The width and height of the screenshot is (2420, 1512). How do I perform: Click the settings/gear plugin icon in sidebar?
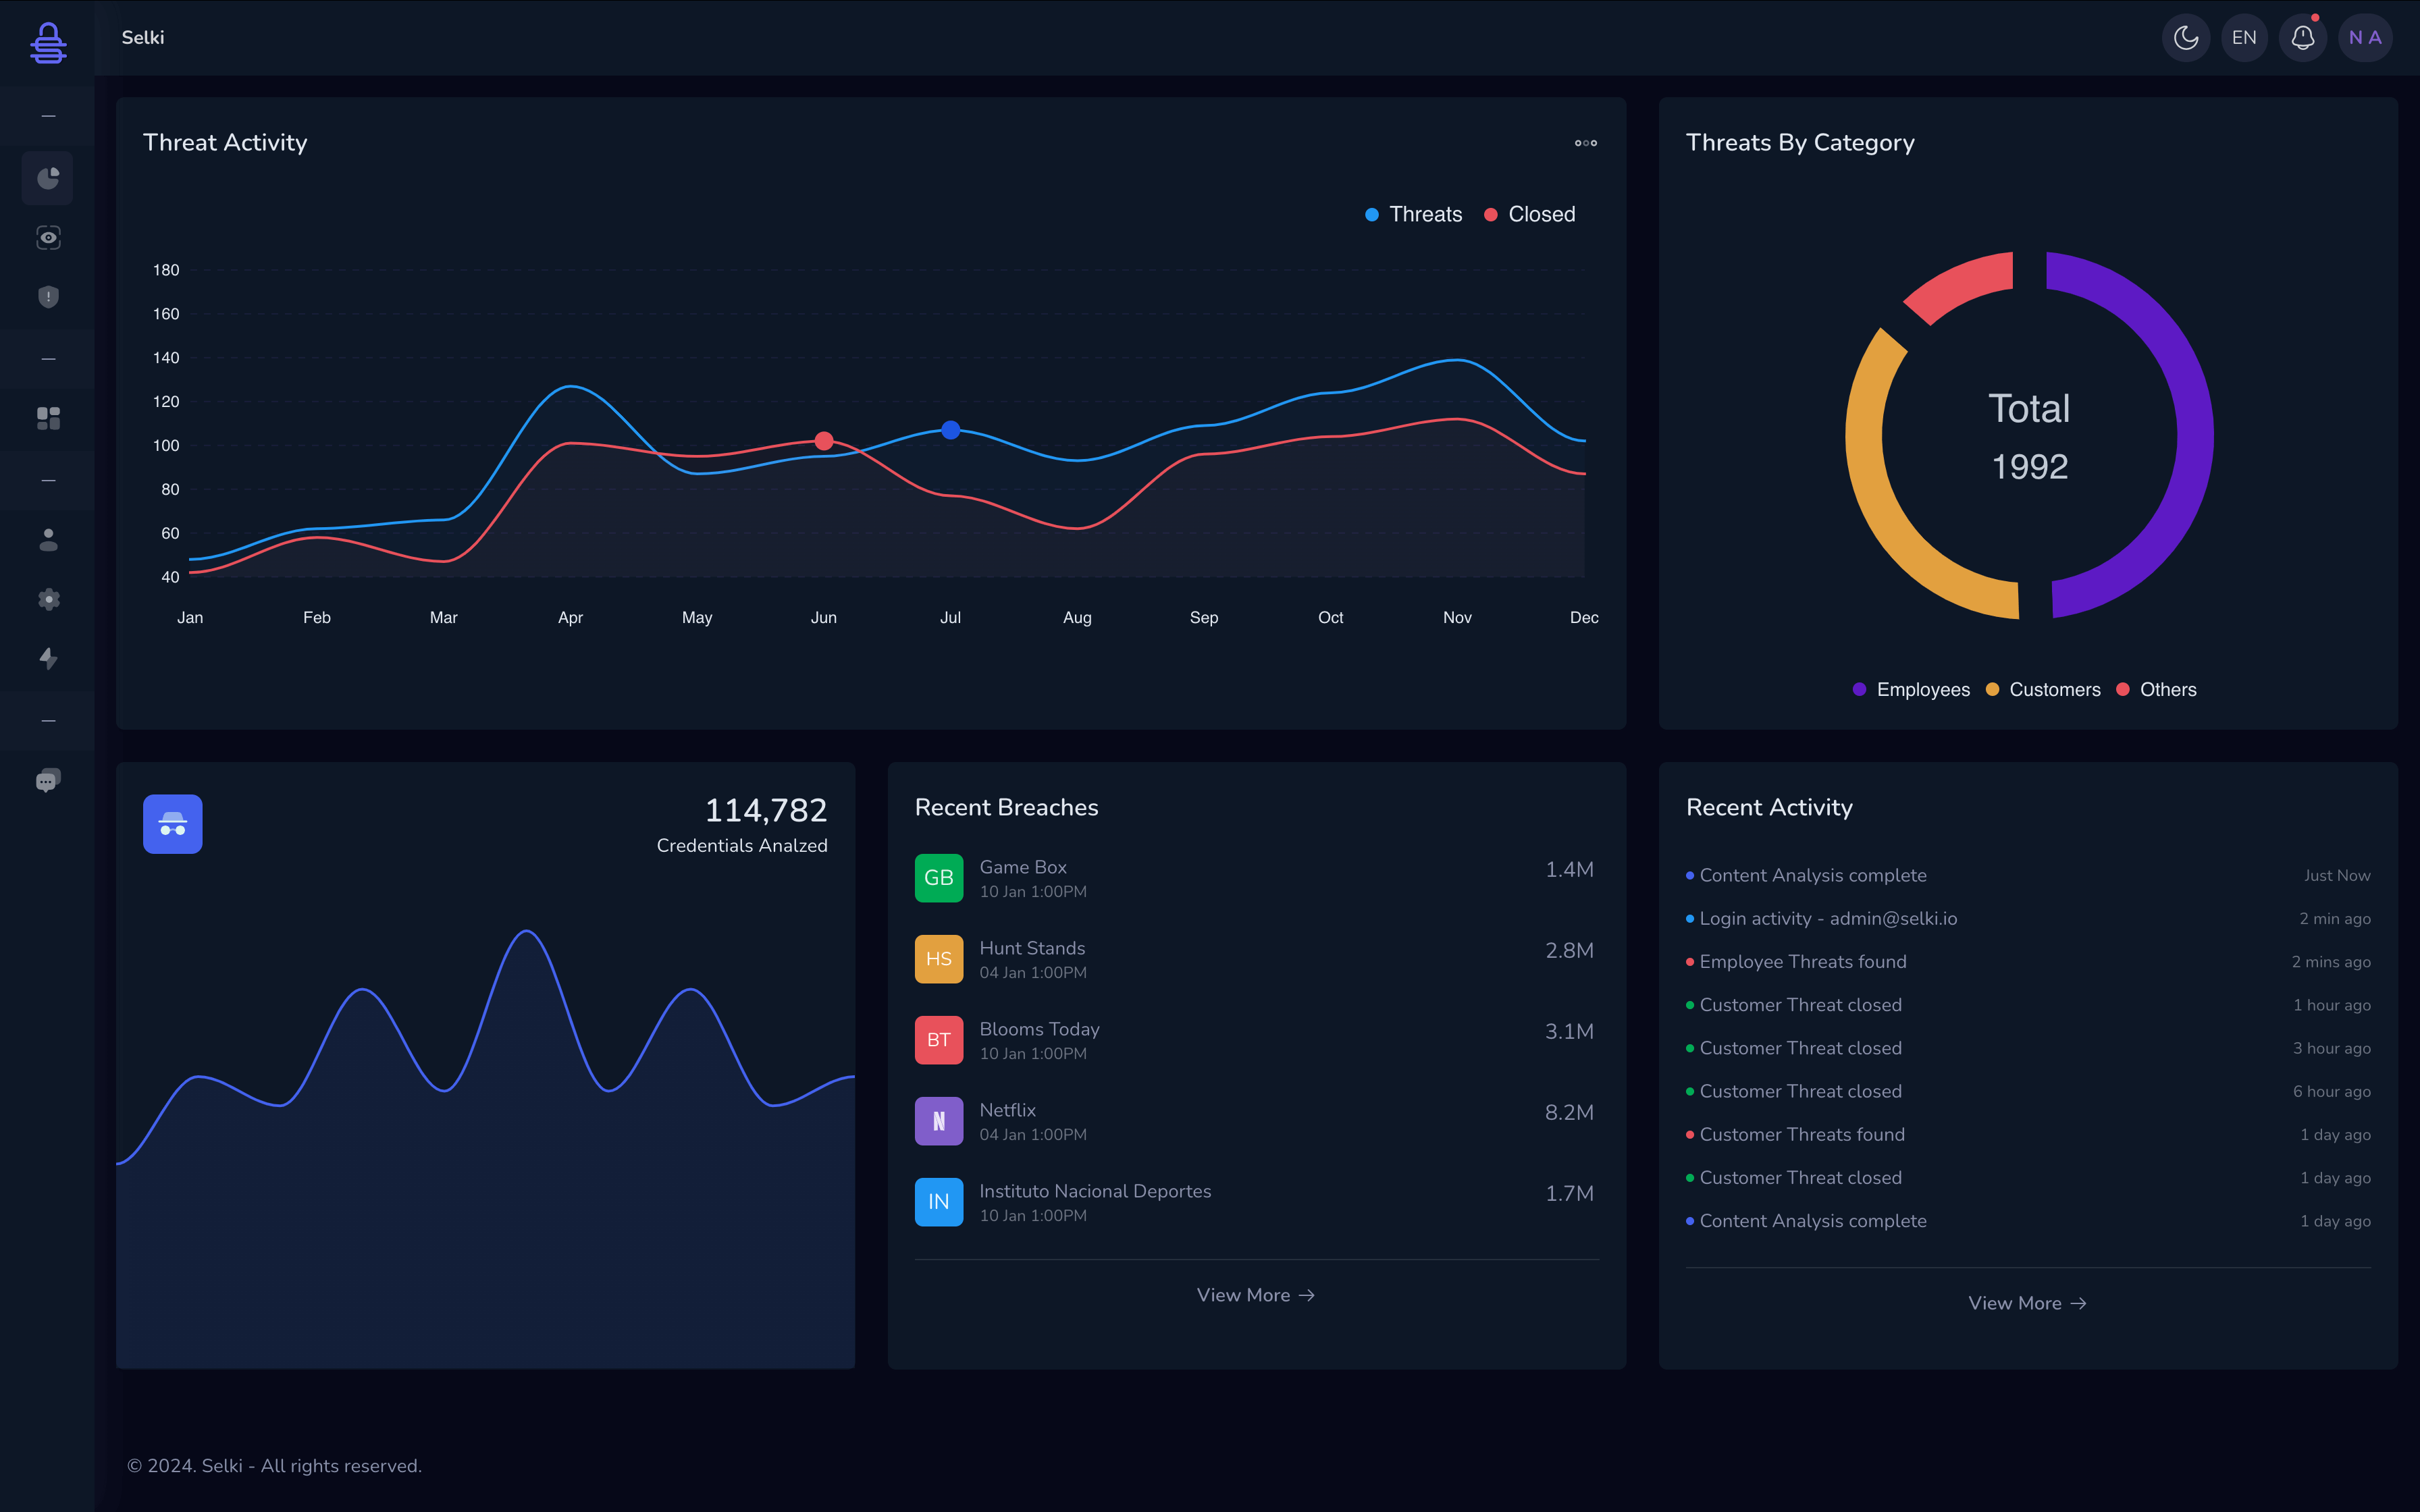(47, 599)
